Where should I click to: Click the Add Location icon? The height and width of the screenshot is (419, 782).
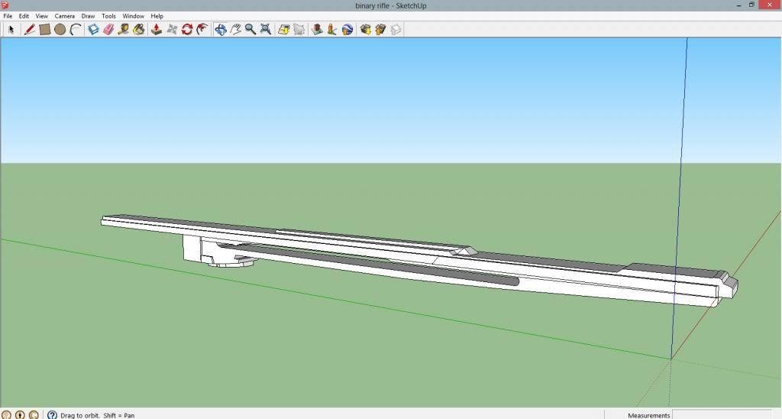(x=284, y=30)
